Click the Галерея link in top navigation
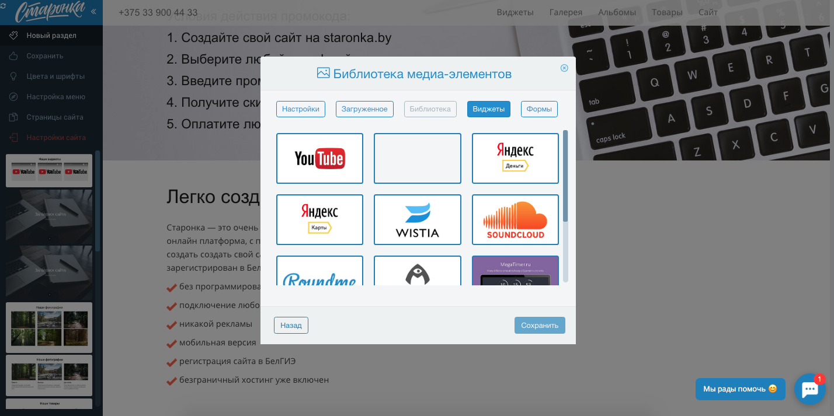Screen dimensions: 834x416 566,12
